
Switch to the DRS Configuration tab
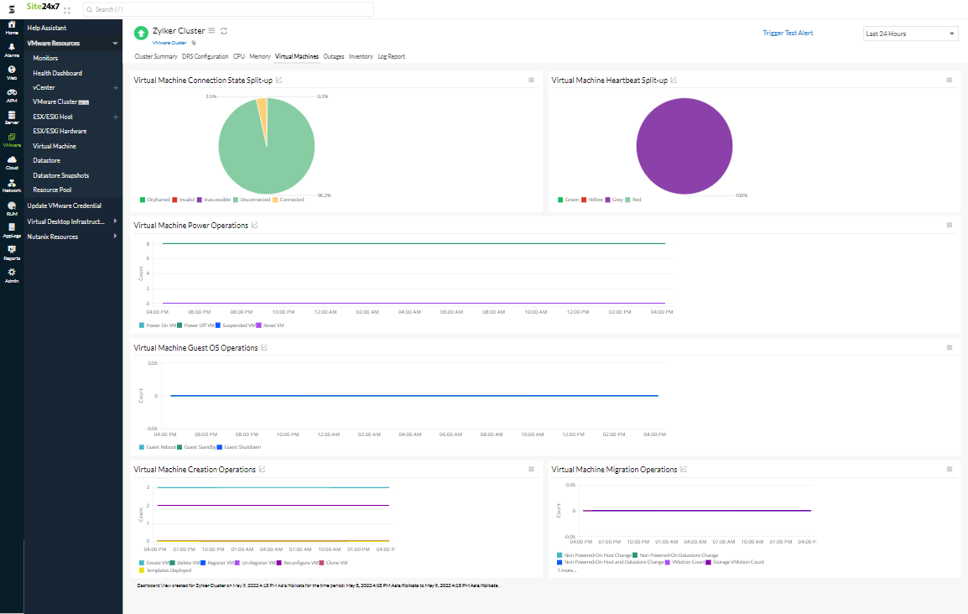click(x=205, y=56)
